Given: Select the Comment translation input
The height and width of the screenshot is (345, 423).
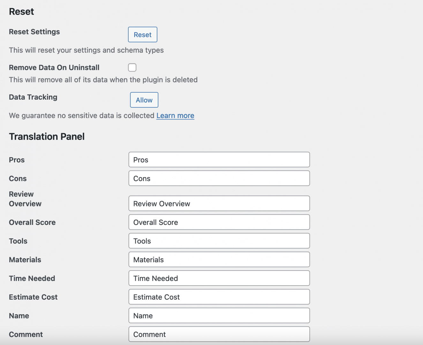Looking at the screenshot, I should [x=219, y=334].
